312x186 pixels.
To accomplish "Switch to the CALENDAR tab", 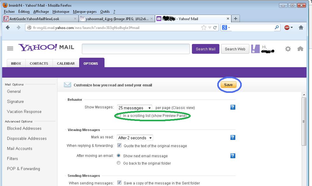I will pos(66,64).
